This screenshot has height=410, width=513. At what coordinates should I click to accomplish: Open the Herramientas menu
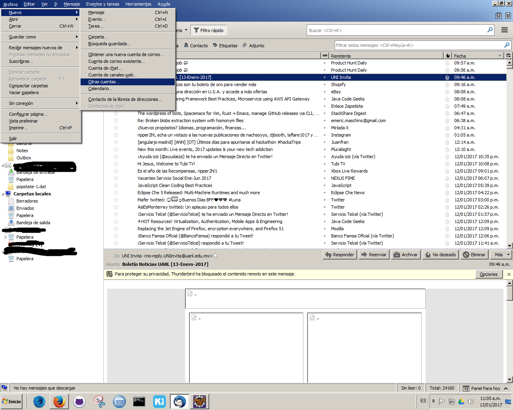click(138, 4)
